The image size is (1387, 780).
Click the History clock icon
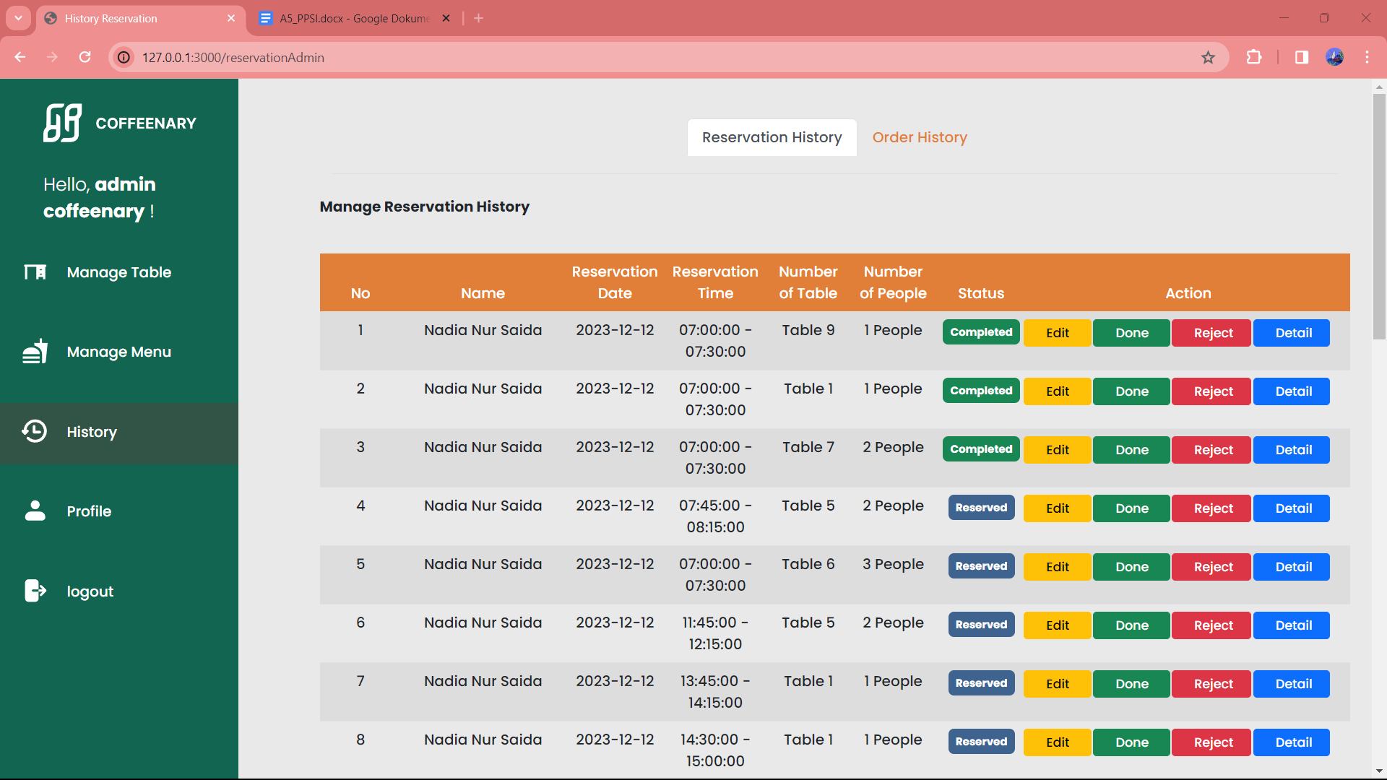point(34,431)
